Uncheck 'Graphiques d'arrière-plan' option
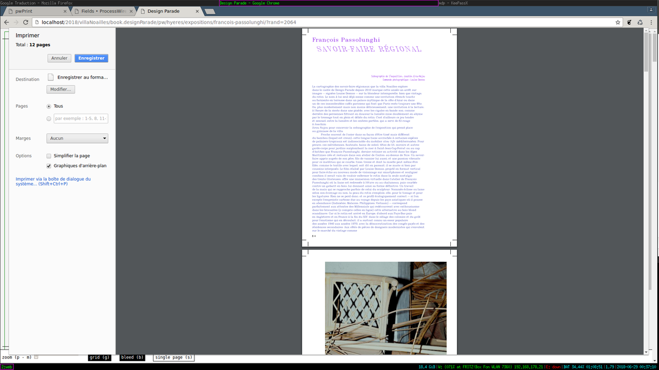This screenshot has height=370, width=659. 49,165
